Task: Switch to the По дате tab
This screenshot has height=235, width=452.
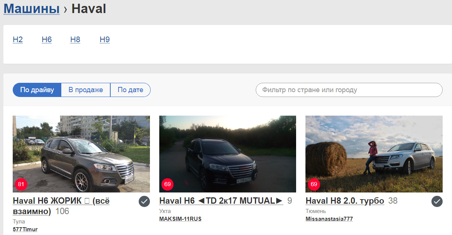Action: coord(130,90)
